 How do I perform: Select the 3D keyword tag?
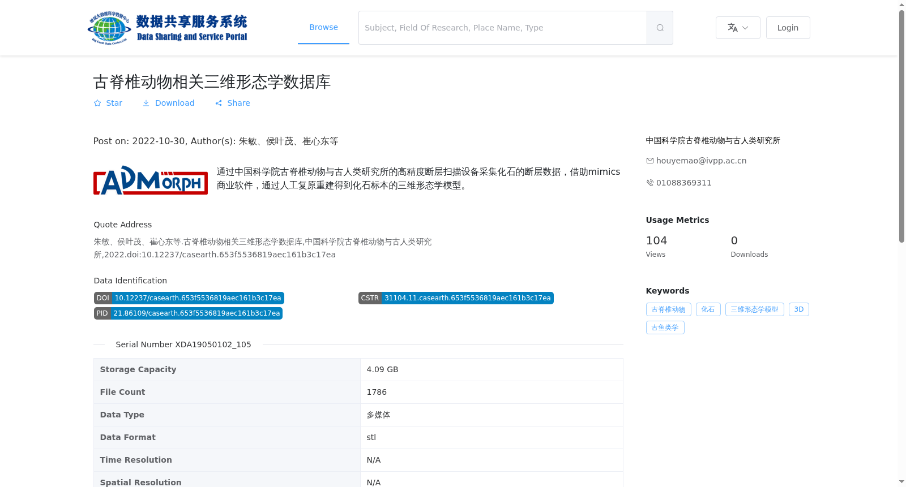(798, 309)
